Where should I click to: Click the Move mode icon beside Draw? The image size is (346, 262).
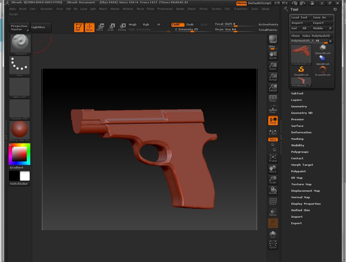point(100,27)
